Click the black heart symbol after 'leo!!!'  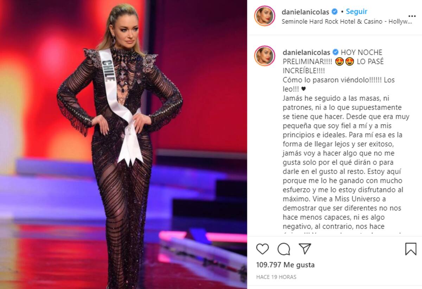[304, 89]
